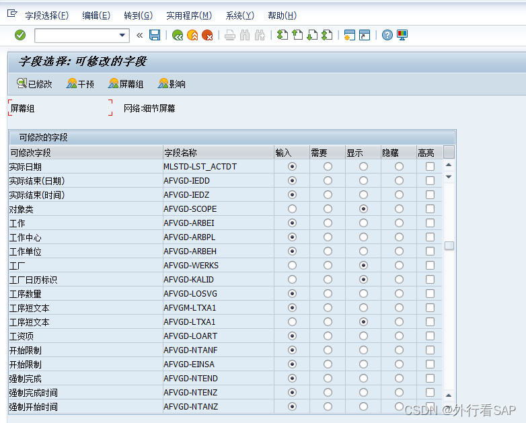Click the double chevron beside command field

click(140, 35)
